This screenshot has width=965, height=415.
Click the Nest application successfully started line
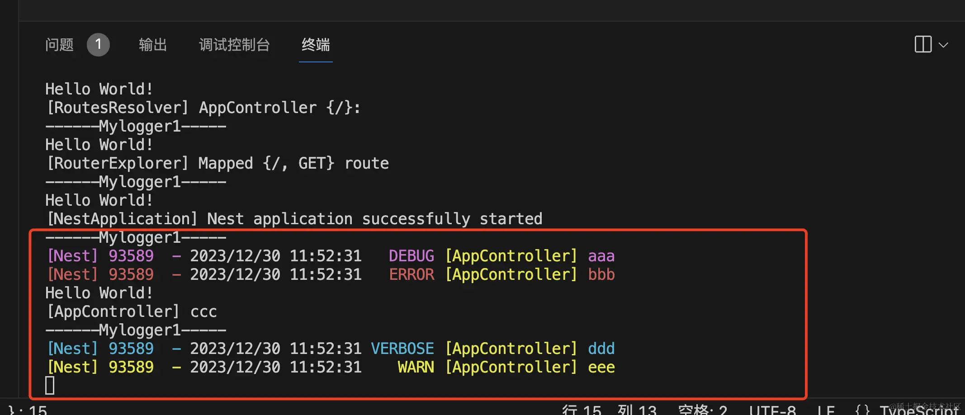coord(294,219)
